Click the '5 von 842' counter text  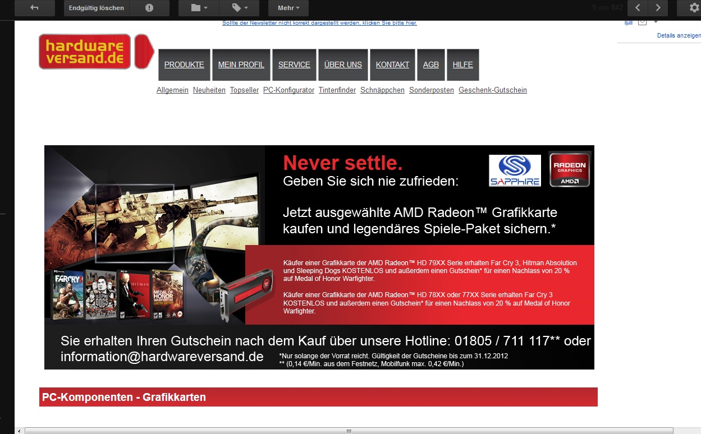click(608, 8)
